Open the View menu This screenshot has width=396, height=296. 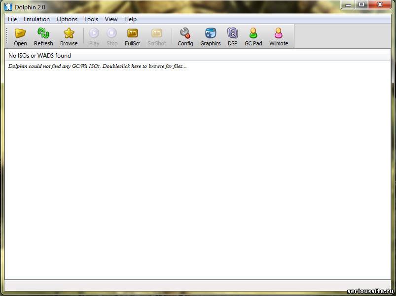[x=111, y=19]
